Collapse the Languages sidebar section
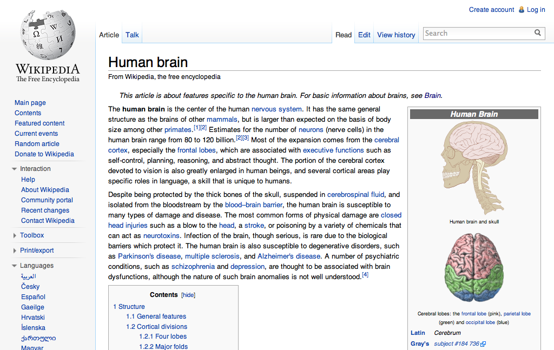Screen dimensions: 554x350 click(15, 266)
